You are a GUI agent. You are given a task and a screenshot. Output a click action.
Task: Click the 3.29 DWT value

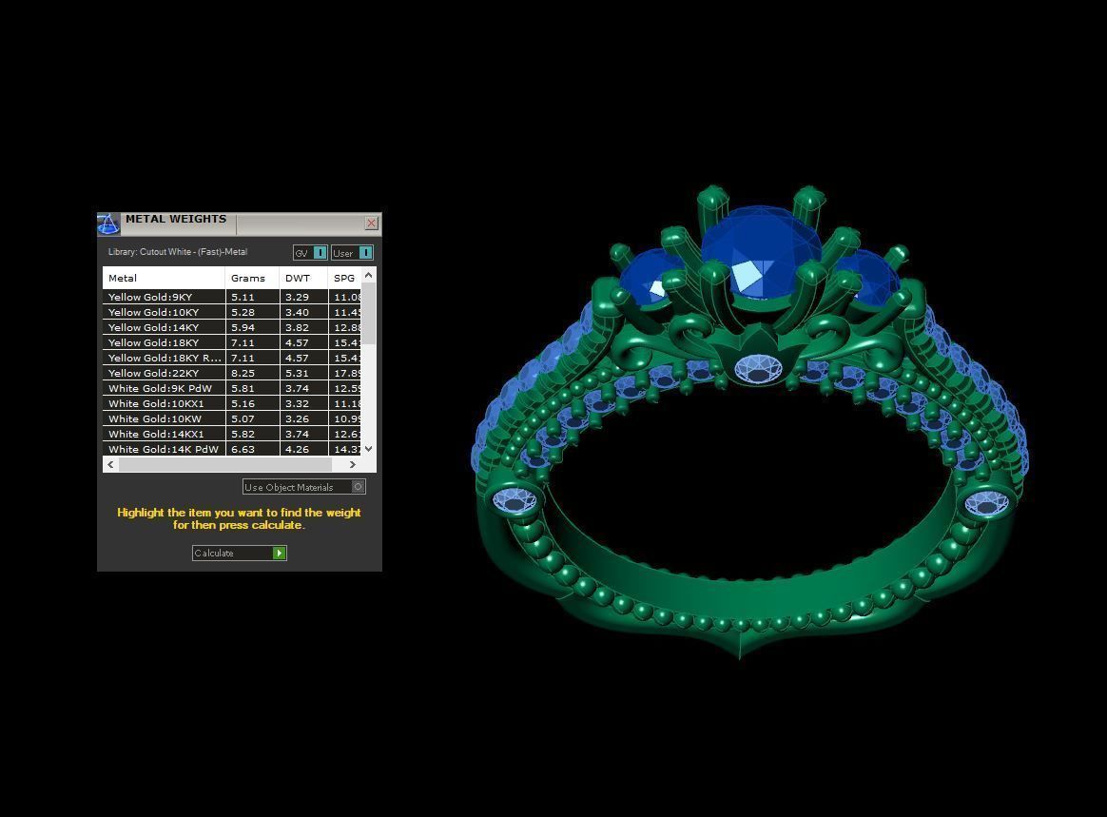[297, 297]
